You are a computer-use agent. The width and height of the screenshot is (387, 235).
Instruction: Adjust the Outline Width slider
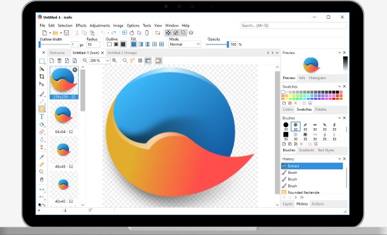[55, 44]
